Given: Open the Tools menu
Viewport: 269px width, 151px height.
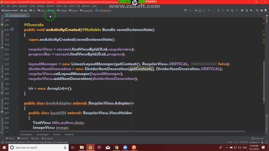Looking at the screenshot, I should [x=72, y=6].
